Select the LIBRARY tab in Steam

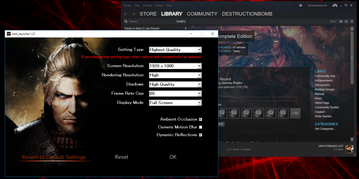(172, 14)
